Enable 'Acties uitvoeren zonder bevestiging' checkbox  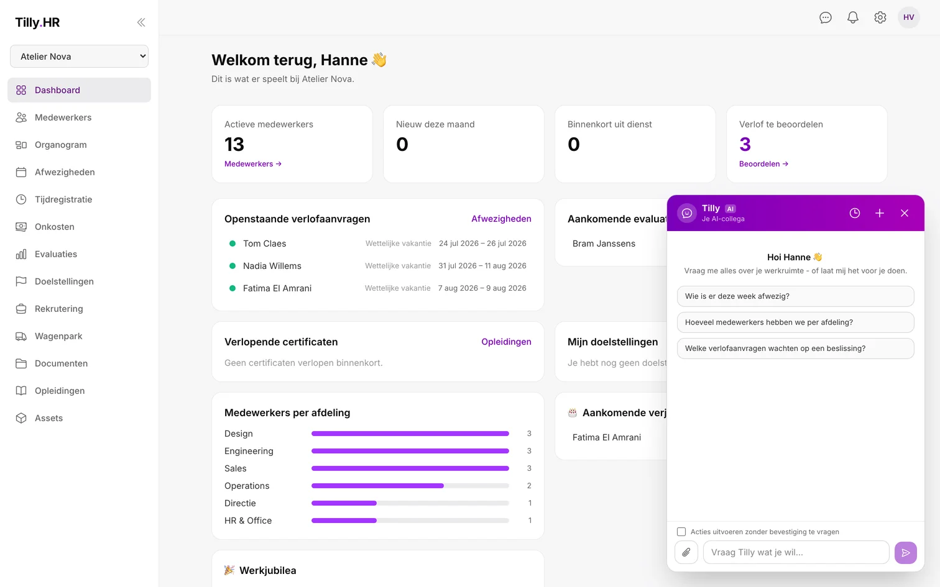click(x=681, y=532)
